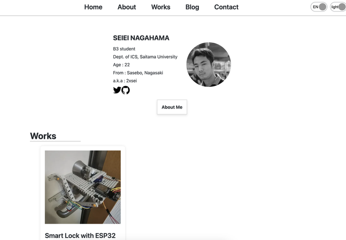Open the Twitter profile icon
Viewport: 346px width, 240px height.
tap(117, 90)
